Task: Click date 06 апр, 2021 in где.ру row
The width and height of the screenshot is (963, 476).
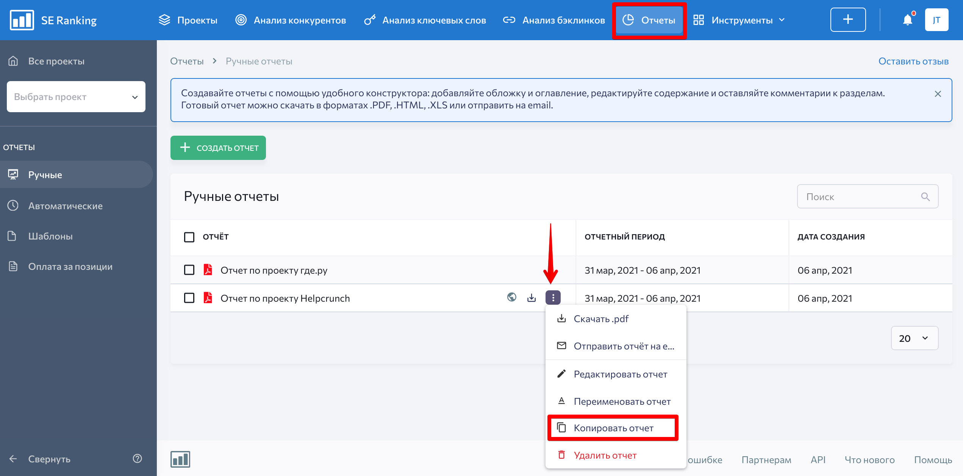Action: point(825,270)
